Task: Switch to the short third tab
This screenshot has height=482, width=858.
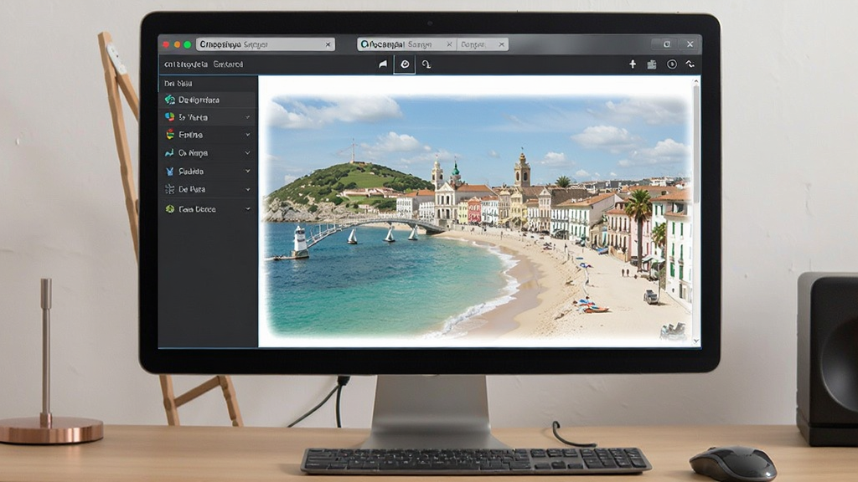Action: [483, 44]
